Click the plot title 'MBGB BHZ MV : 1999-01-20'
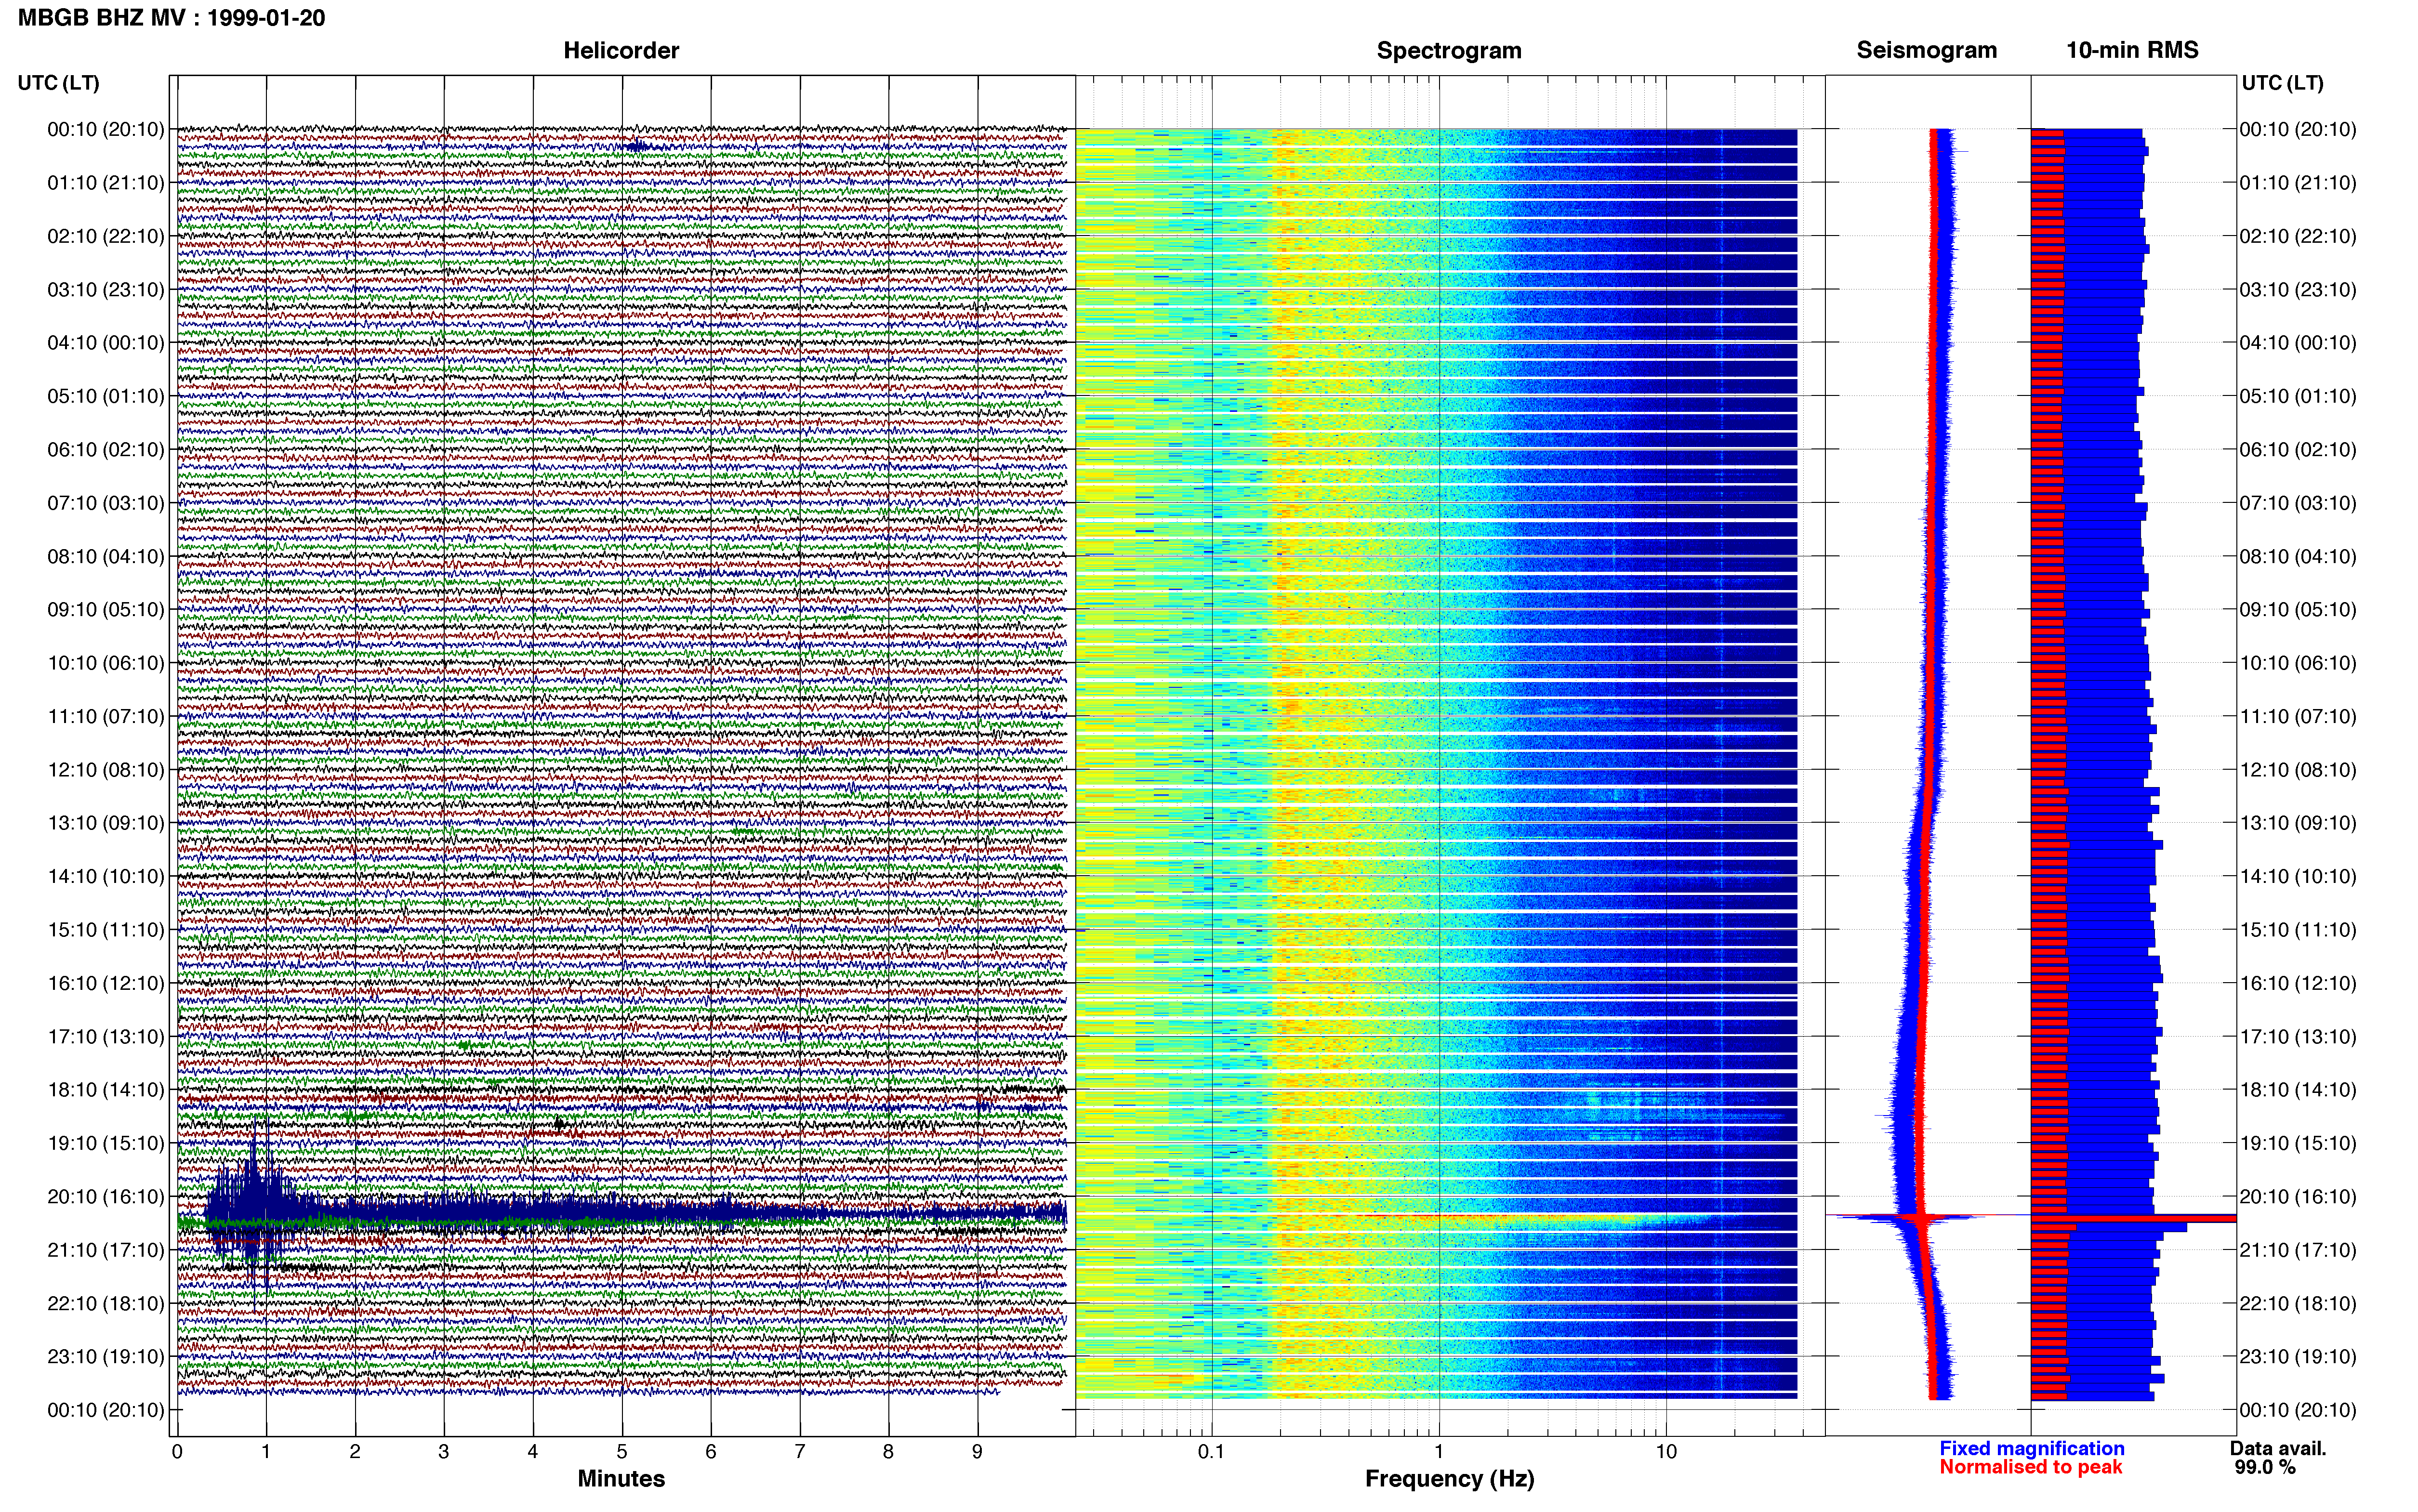Image resolution: width=2418 pixels, height=1512 pixels. pyautogui.click(x=171, y=18)
